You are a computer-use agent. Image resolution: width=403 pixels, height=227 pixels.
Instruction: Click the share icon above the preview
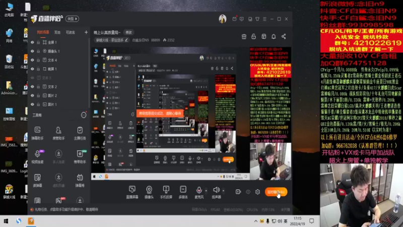284,36
